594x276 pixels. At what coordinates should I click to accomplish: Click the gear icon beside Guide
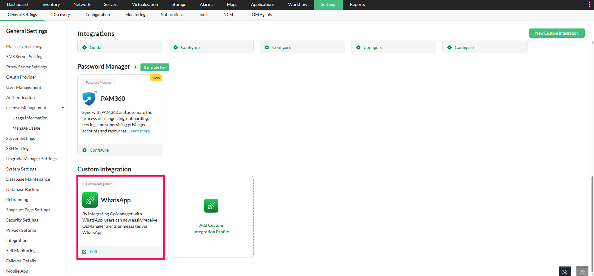(x=84, y=47)
